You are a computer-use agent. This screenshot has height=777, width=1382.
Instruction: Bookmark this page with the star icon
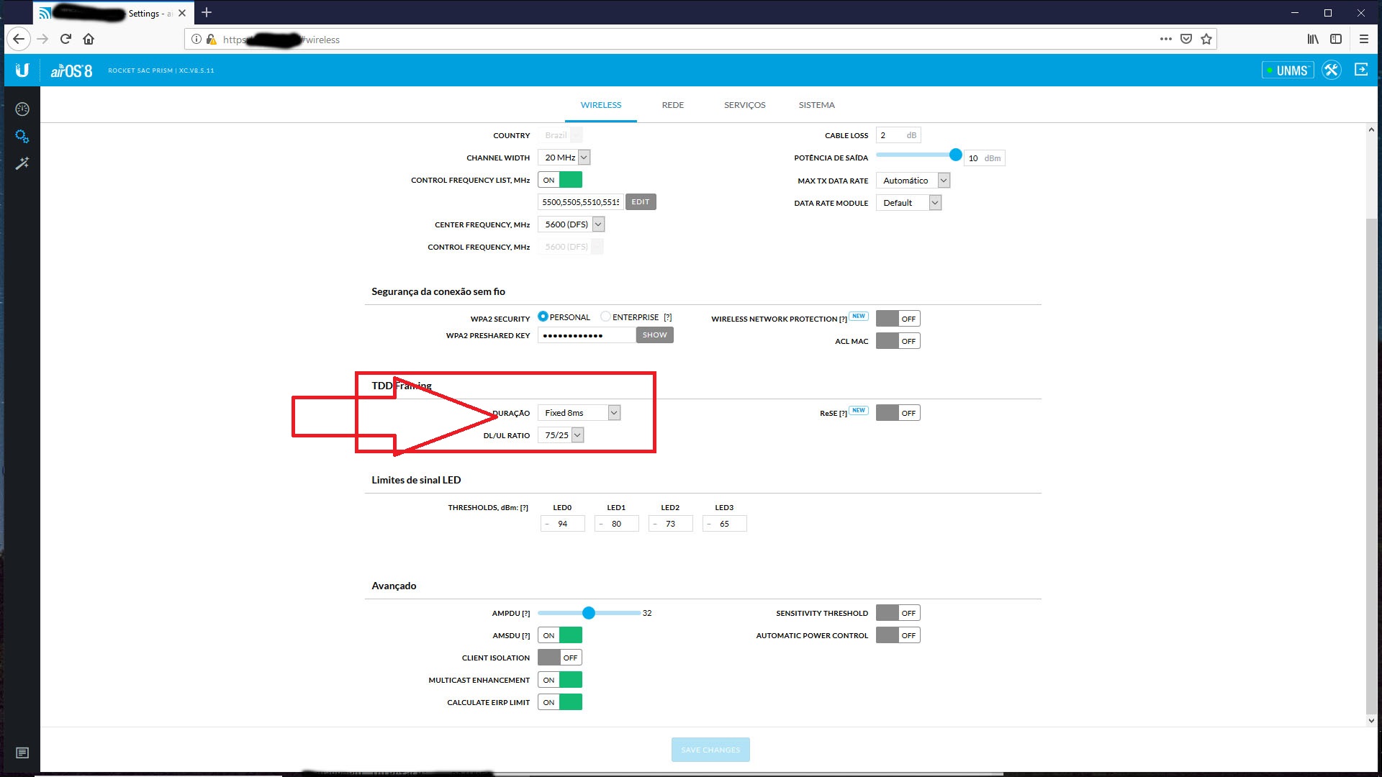1206,40
